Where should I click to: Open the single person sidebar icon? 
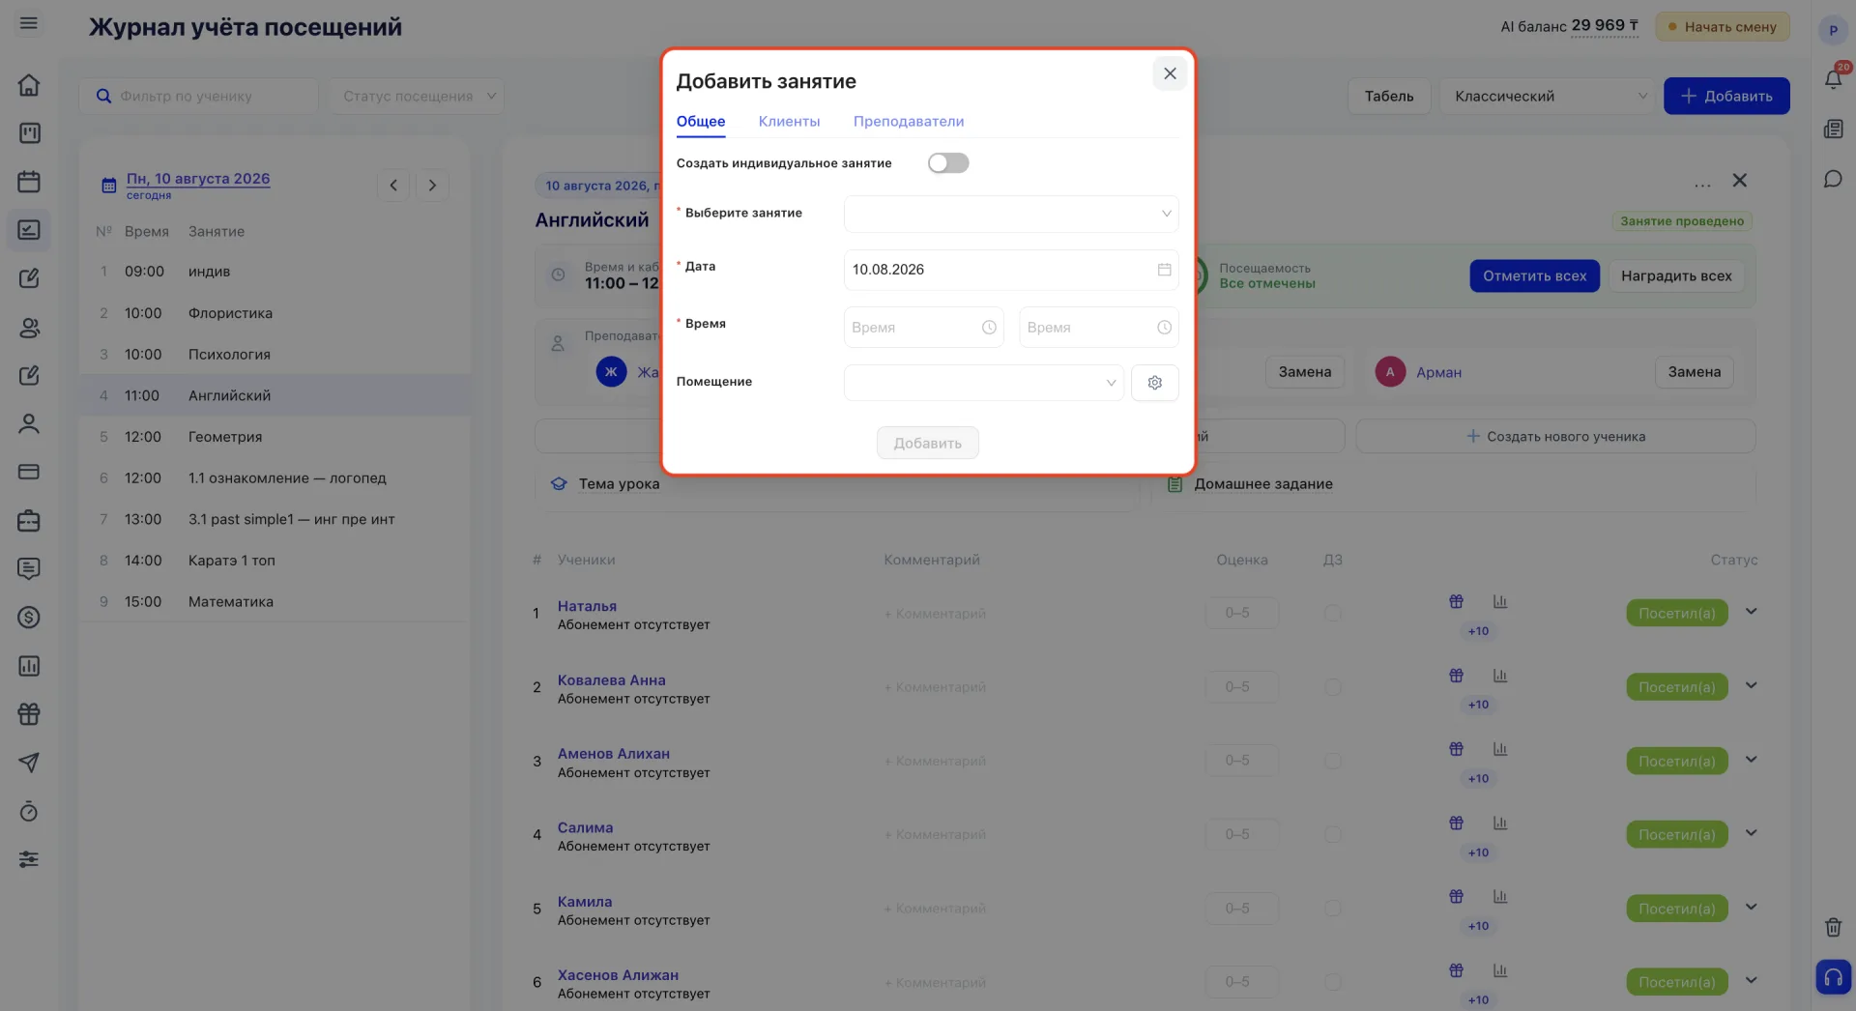[29, 423]
